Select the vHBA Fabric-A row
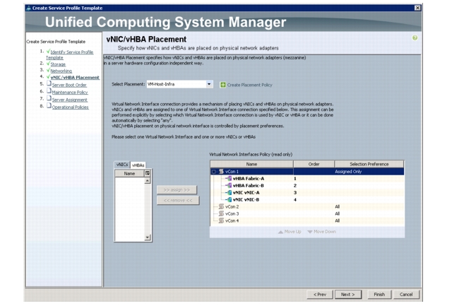This screenshot has width=452, height=306. [307, 179]
